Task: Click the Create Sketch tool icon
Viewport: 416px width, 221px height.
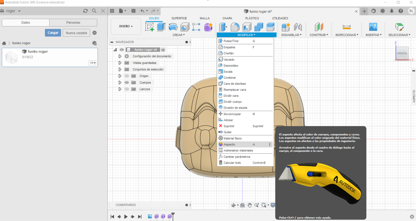Action: [149, 27]
